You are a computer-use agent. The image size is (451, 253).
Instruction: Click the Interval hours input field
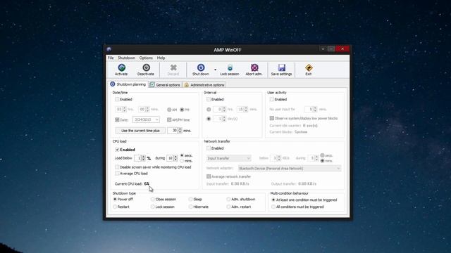tap(218, 110)
